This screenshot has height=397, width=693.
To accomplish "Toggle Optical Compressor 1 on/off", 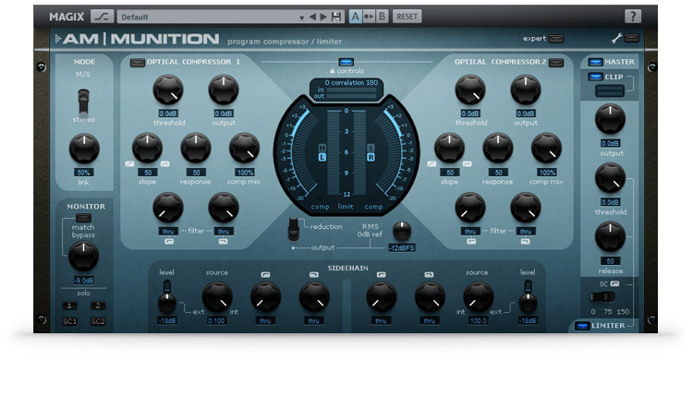I will (x=137, y=62).
